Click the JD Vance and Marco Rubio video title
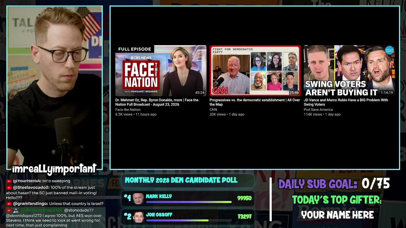The width and height of the screenshot is (406, 228). pos(346,102)
